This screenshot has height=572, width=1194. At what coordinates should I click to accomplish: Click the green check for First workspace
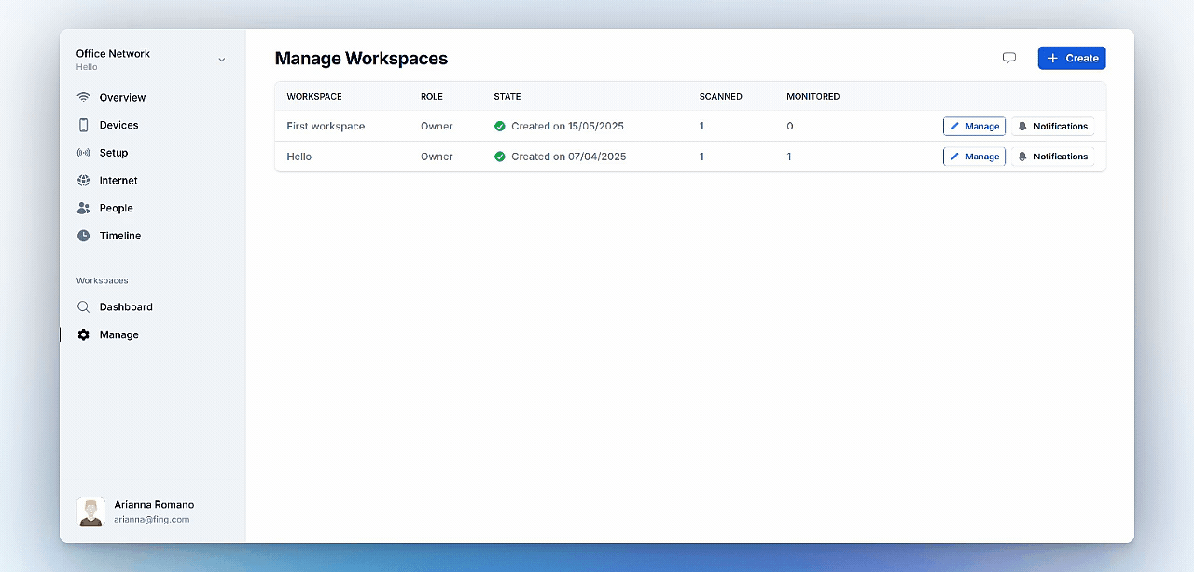500,126
